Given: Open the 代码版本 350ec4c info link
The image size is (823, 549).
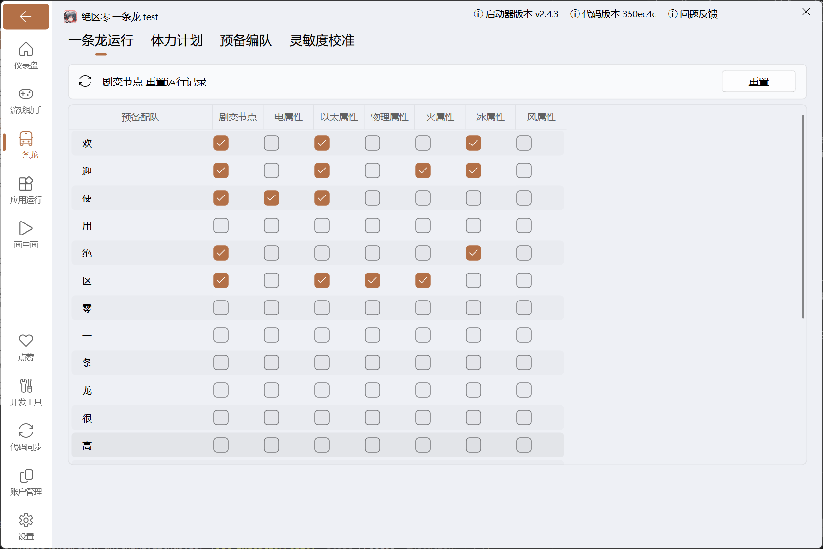Looking at the screenshot, I should coord(613,14).
